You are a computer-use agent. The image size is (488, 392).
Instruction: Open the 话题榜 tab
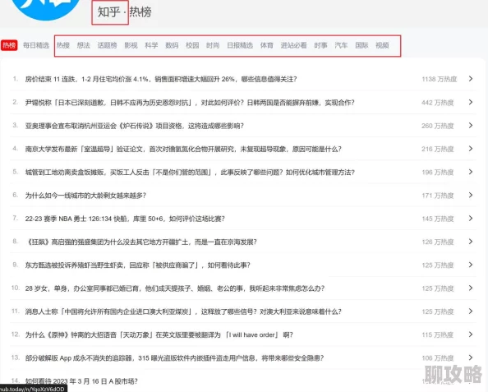pos(107,45)
